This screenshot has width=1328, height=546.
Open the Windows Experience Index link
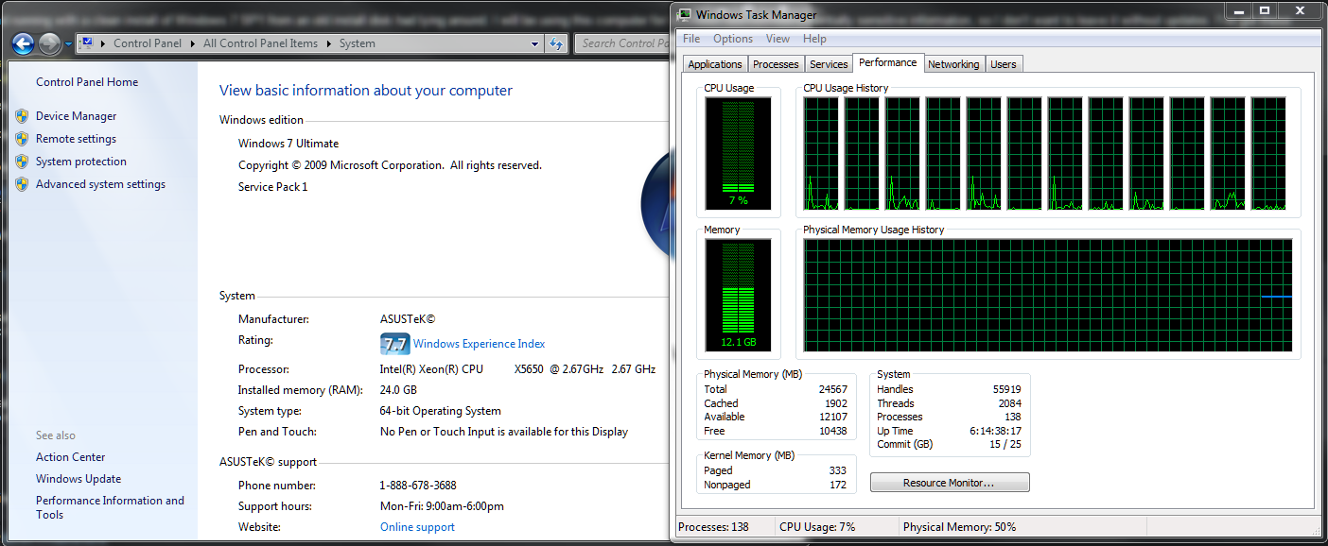[479, 344]
